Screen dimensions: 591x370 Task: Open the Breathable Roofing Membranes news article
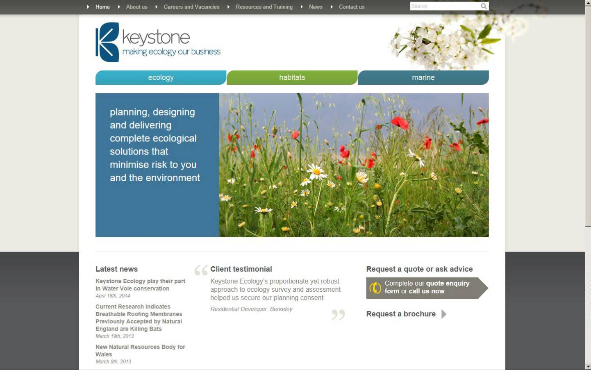139,318
